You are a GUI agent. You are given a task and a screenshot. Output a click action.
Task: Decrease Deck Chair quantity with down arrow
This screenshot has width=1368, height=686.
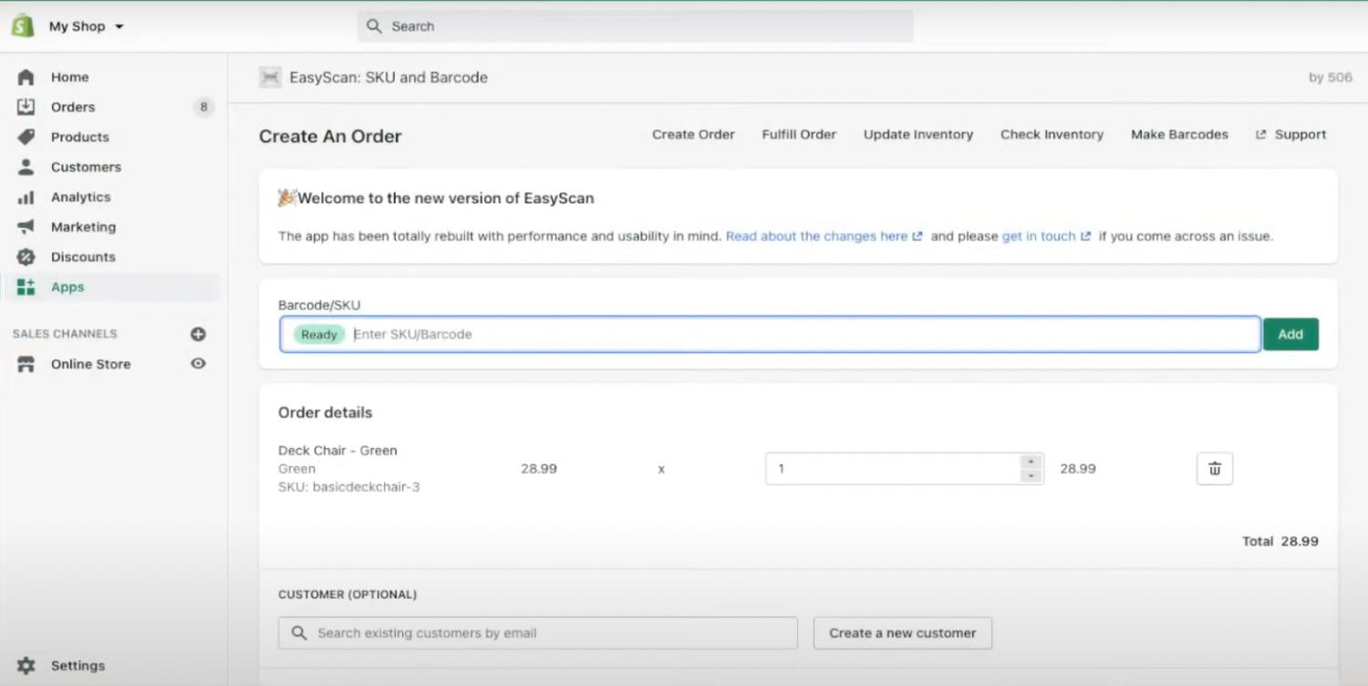pos(1031,476)
